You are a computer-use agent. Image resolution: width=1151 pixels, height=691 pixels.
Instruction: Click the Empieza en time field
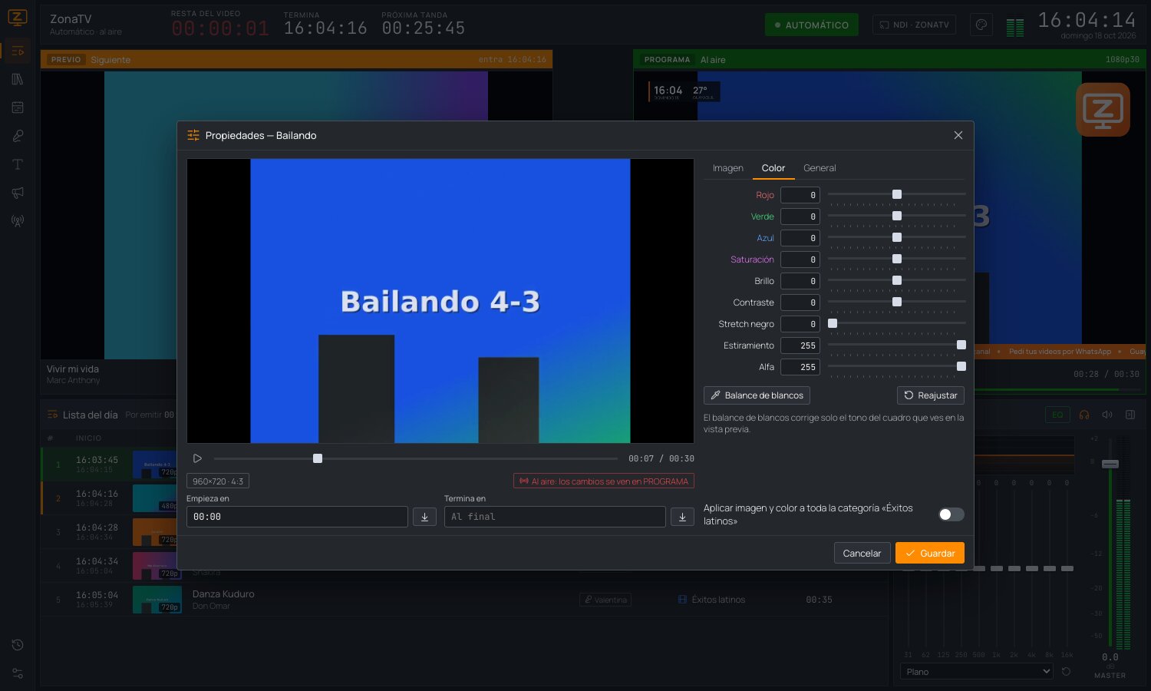tap(297, 517)
